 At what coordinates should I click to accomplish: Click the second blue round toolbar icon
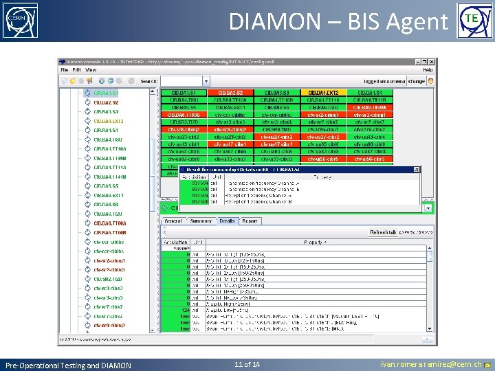(x=111, y=81)
